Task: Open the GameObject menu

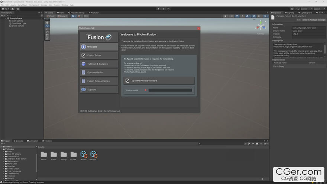Action: pos(22,5)
